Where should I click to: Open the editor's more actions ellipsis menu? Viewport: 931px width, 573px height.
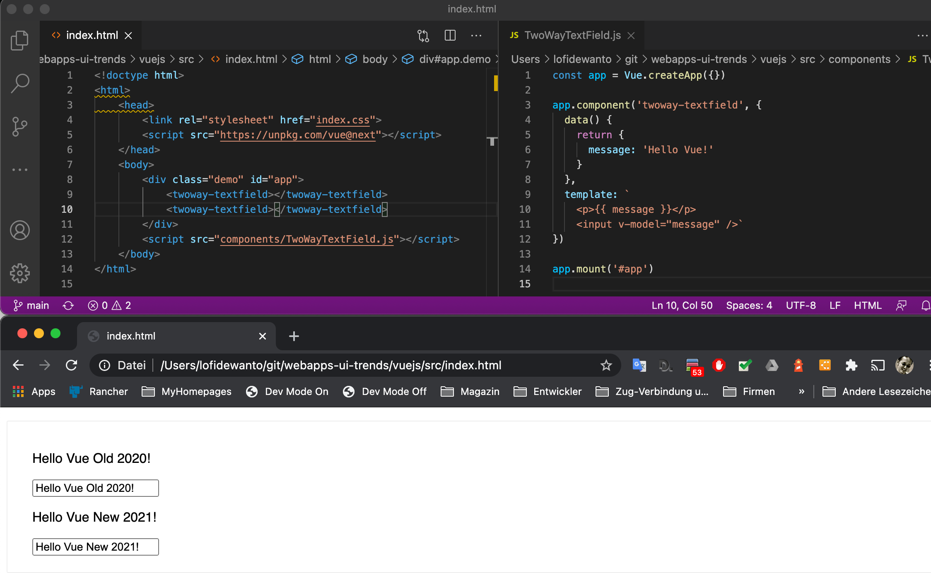click(476, 36)
